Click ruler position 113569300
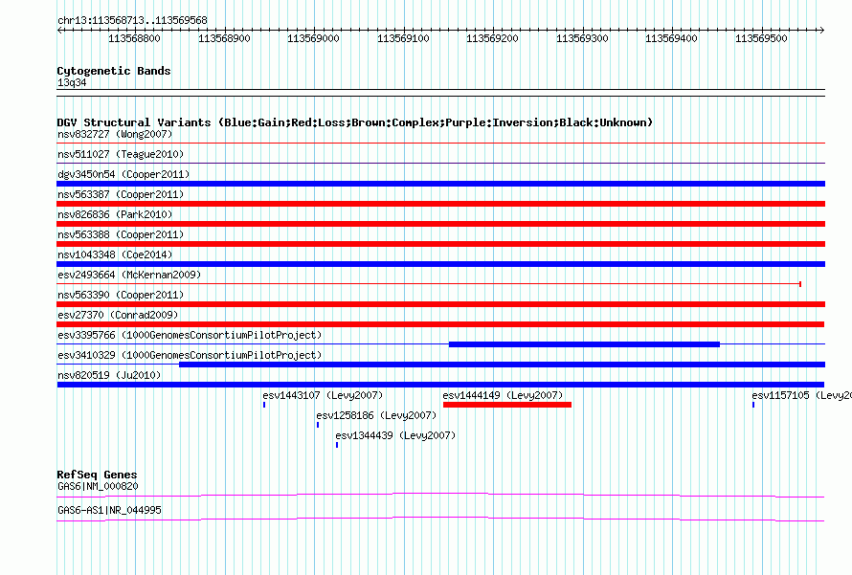 [x=582, y=38]
